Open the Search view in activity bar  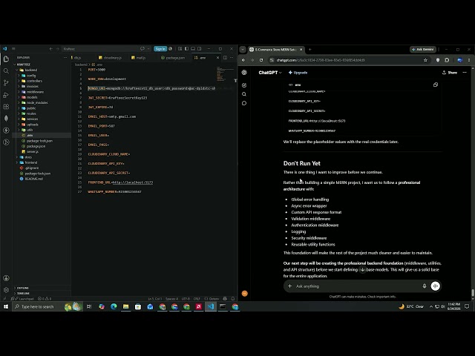[x=6, y=71]
